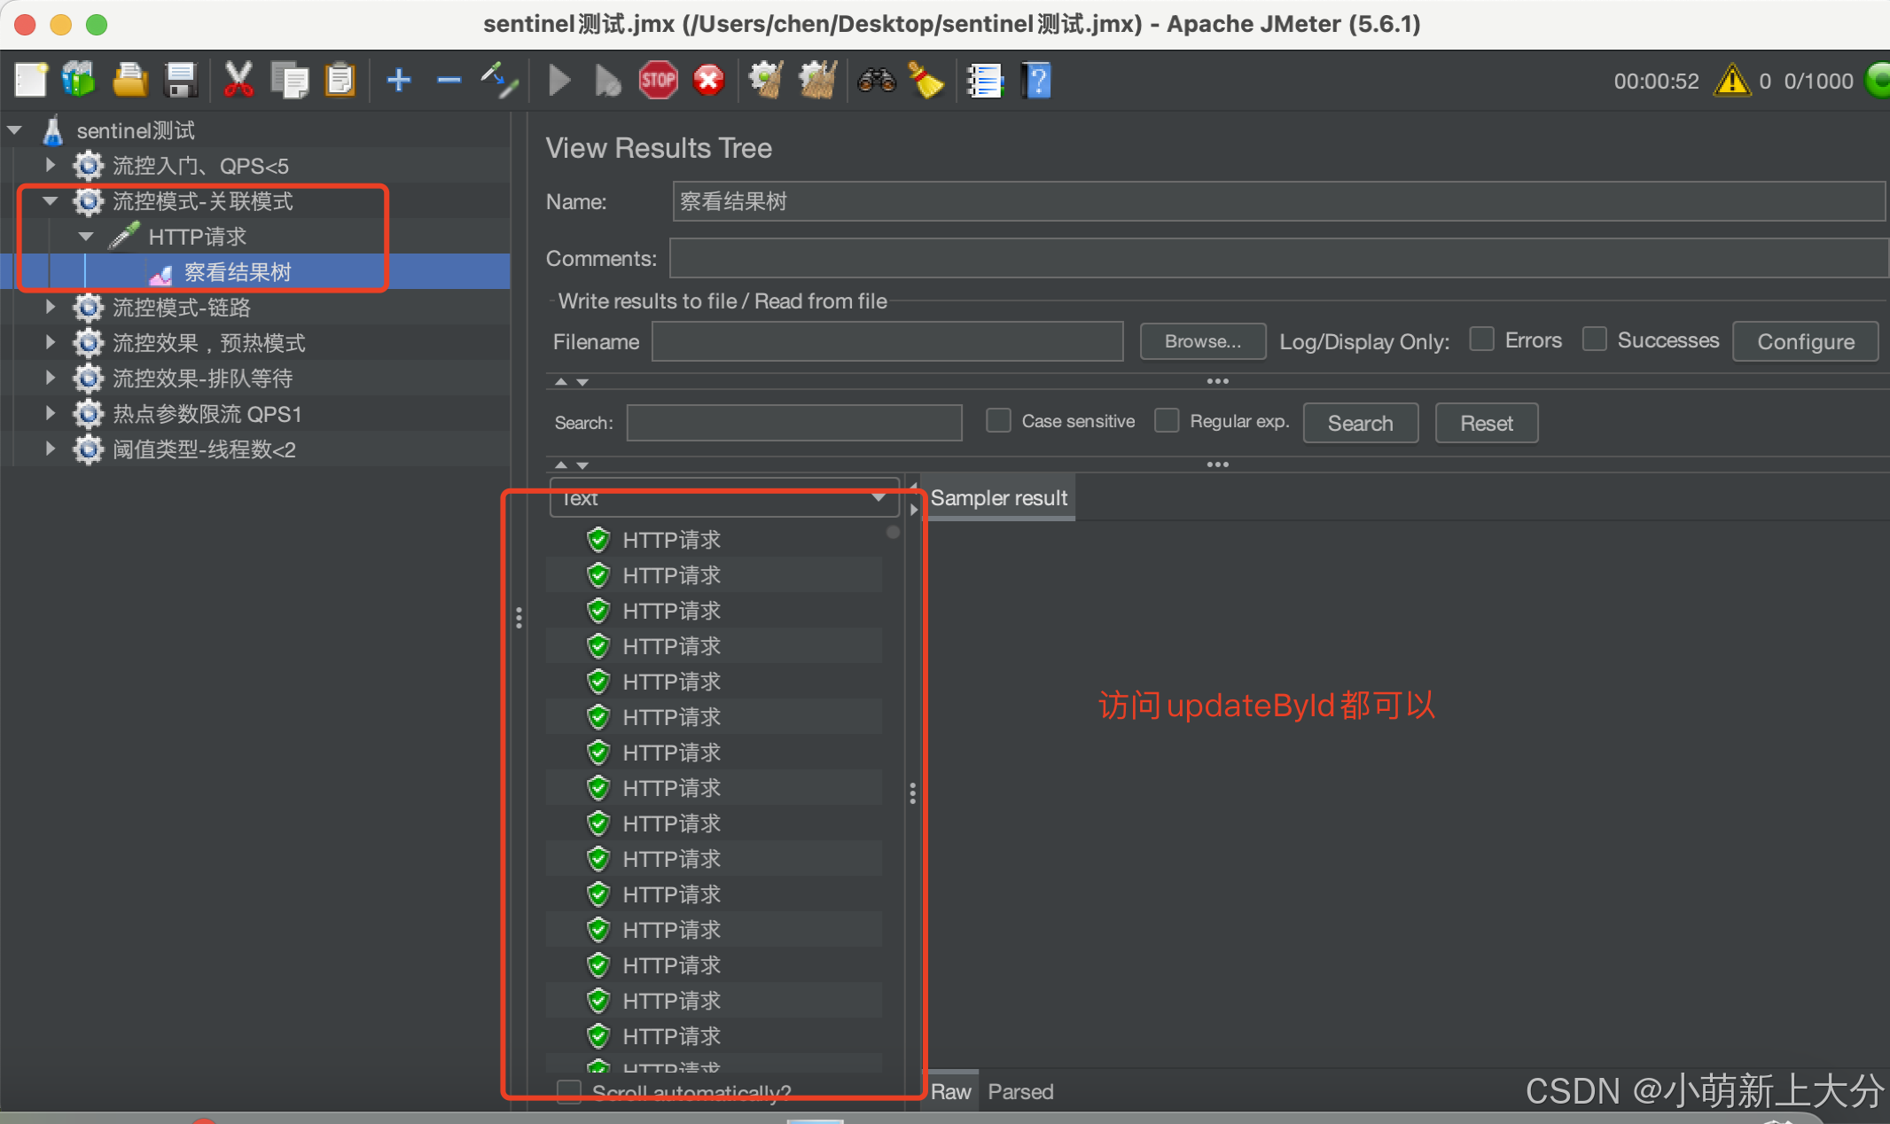Switch to the Sampler result tab
This screenshot has height=1124, width=1890.
pos(998,498)
